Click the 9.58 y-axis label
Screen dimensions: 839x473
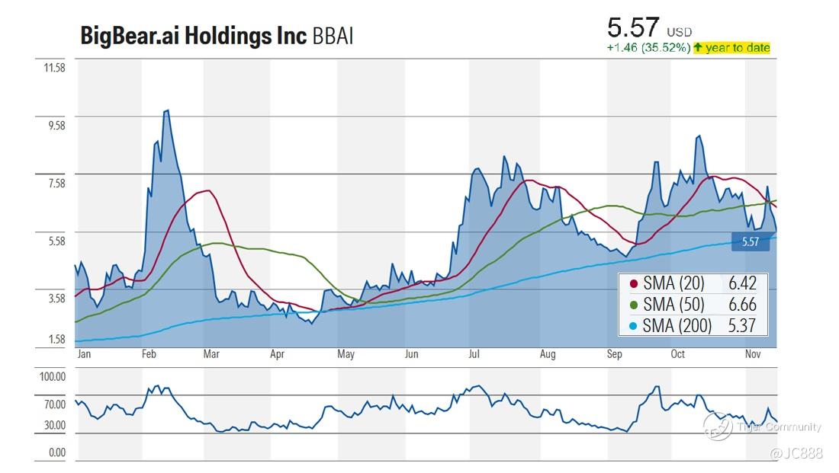(x=56, y=126)
